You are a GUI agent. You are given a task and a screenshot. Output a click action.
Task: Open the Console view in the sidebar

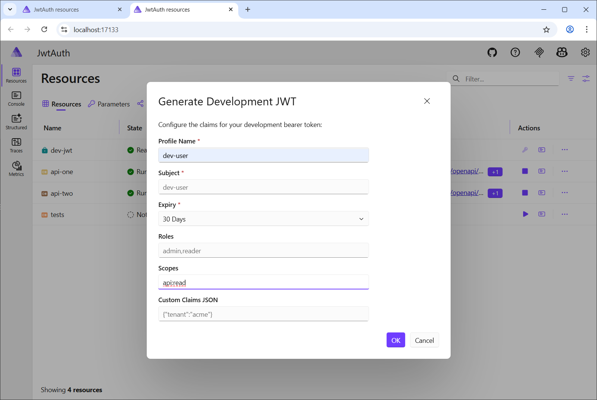(16, 98)
